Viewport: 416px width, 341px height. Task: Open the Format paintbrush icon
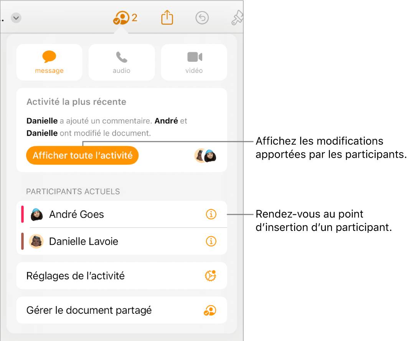(238, 18)
